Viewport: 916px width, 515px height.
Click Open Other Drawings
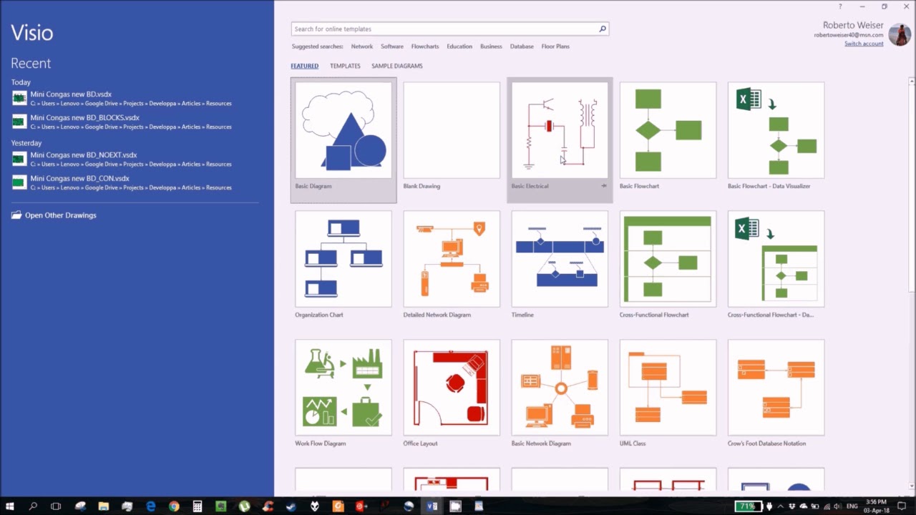pyautogui.click(x=61, y=215)
